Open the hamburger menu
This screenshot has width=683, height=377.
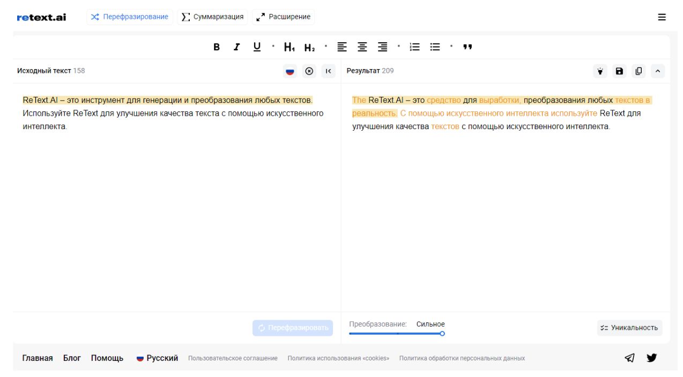pyautogui.click(x=662, y=17)
